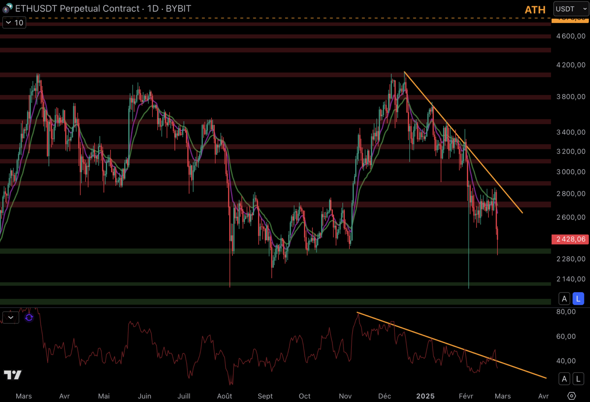590x402 pixels.
Task: Click the 2 140,00 price scale label
Action: (x=571, y=279)
